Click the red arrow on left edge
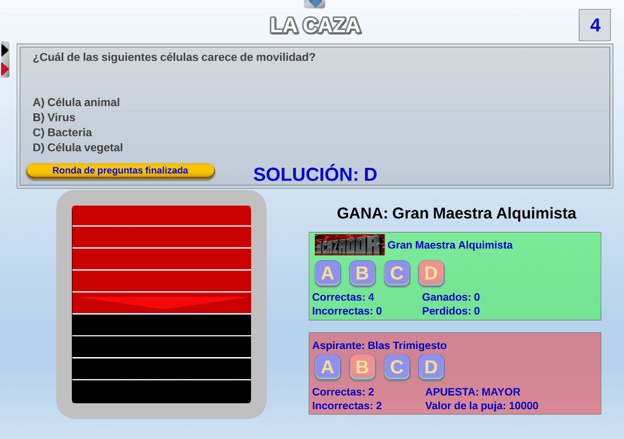The height and width of the screenshot is (439, 624). [x=5, y=69]
